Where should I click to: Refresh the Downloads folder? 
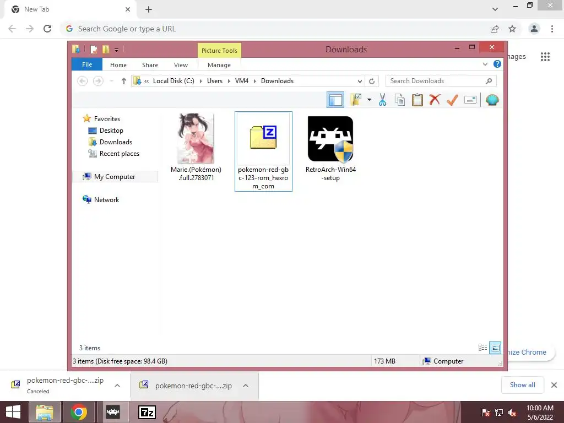click(x=372, y=81)
